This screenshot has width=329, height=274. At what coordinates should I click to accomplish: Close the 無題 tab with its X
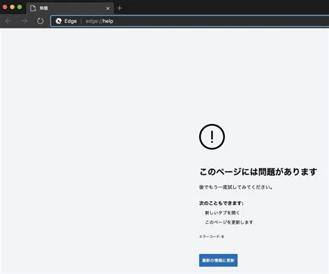coord(108,8)
